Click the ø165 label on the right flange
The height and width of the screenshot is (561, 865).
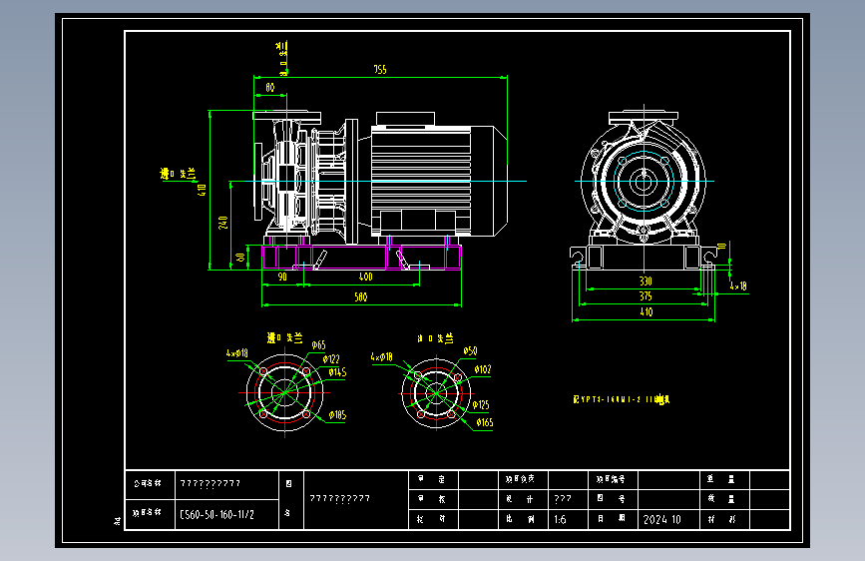click(484, 422)
